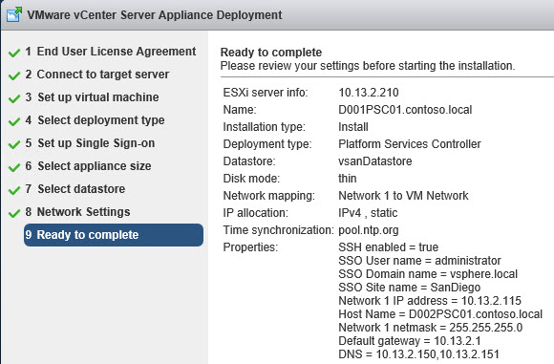
Task: Jump to step 3 Set up virtual machine
Action: coord(92,97)
